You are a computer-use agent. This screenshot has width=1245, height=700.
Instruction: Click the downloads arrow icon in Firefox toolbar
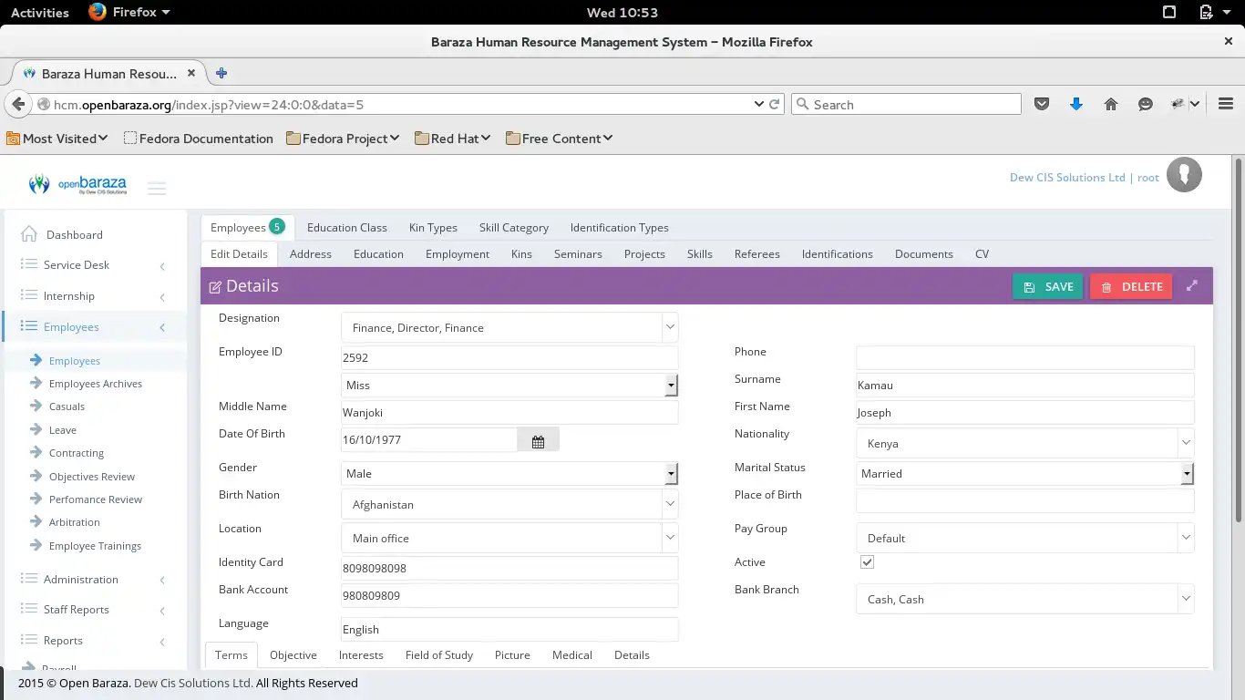pyautogui.click(x=1076, y=104)
